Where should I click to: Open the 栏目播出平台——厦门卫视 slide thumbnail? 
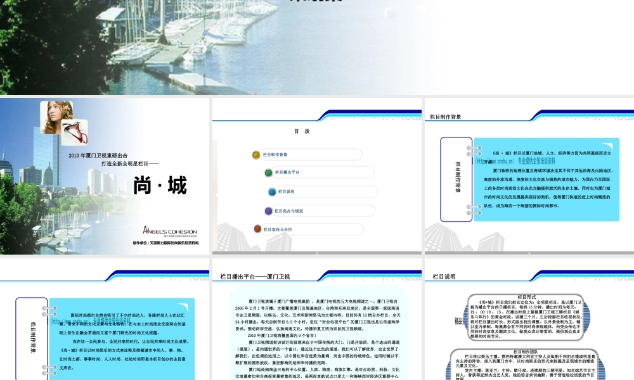317,319
